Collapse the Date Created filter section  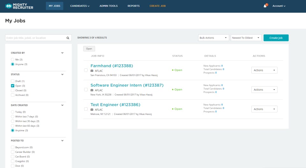[x=62, y=105]
